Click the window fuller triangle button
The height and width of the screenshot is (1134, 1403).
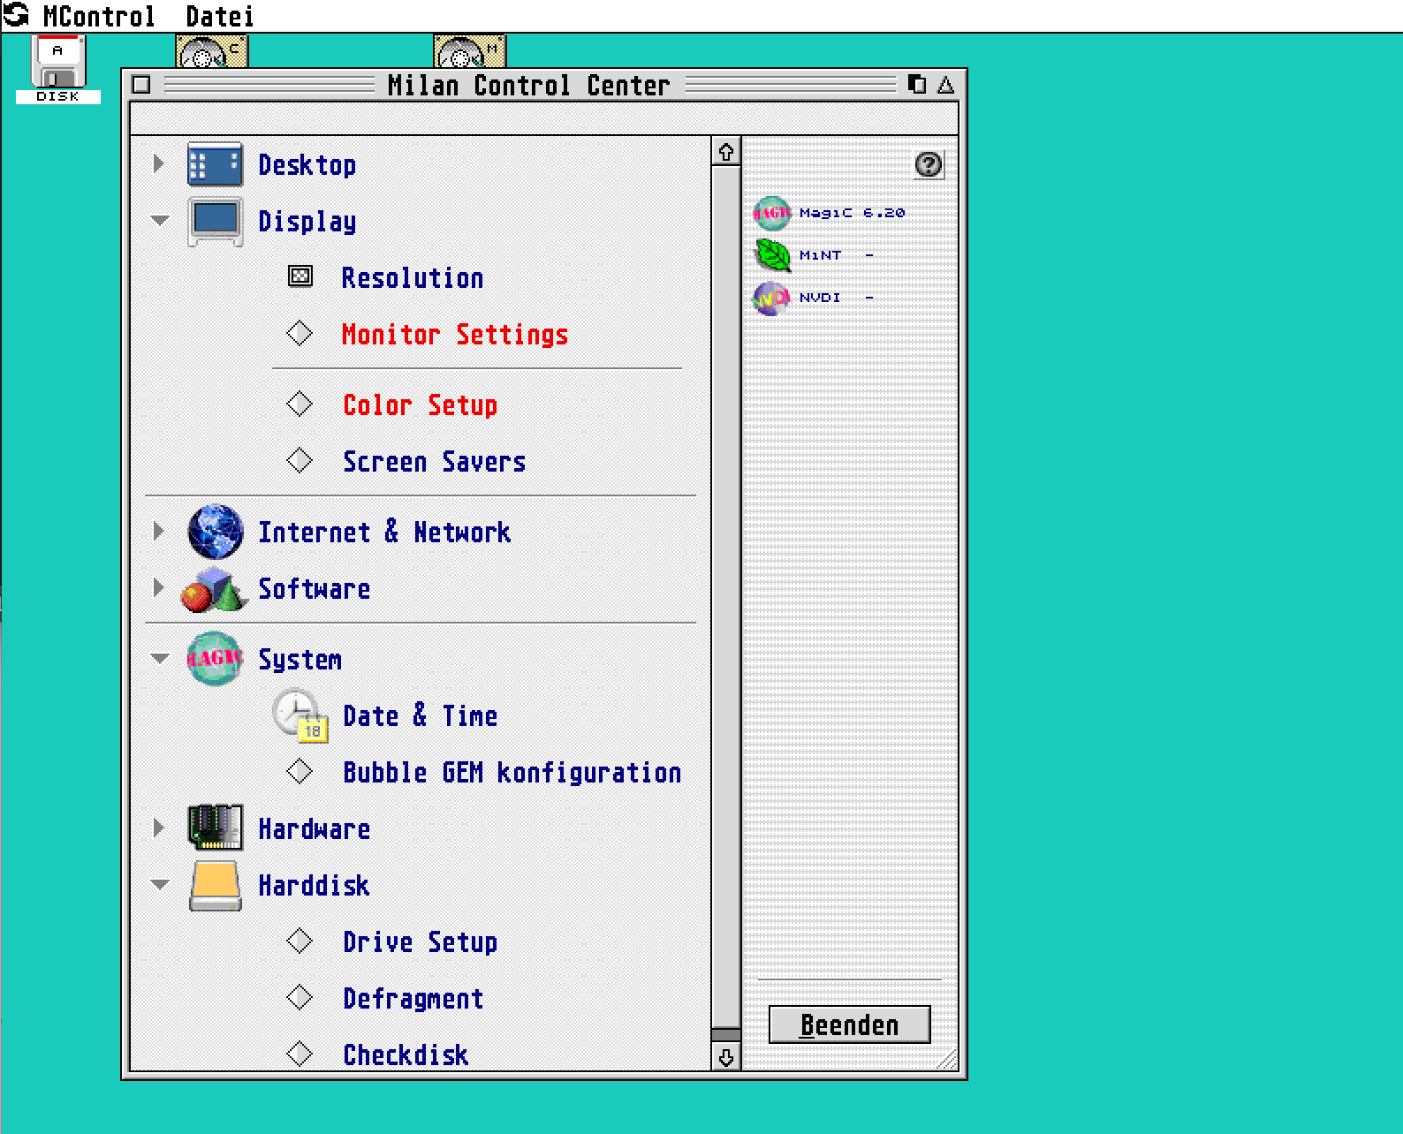pyautogui.click(x=946, y=84)
